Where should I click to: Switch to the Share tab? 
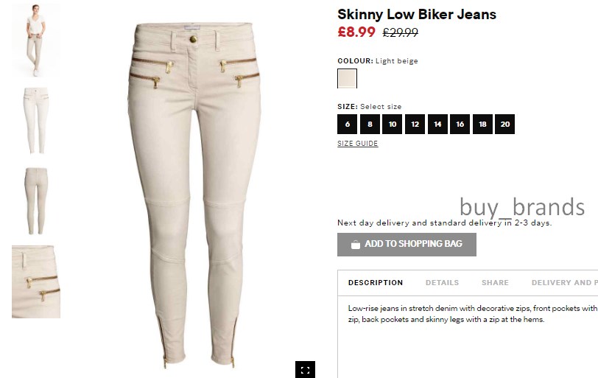point(495,283)
